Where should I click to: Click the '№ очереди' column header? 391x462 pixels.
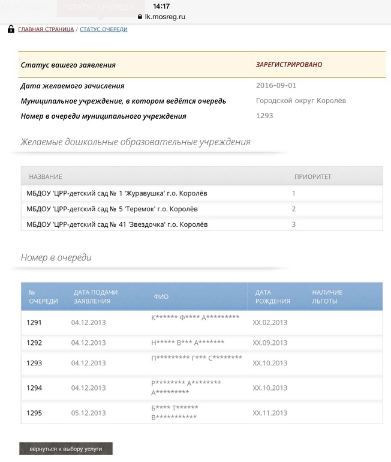tap(43, 296)
